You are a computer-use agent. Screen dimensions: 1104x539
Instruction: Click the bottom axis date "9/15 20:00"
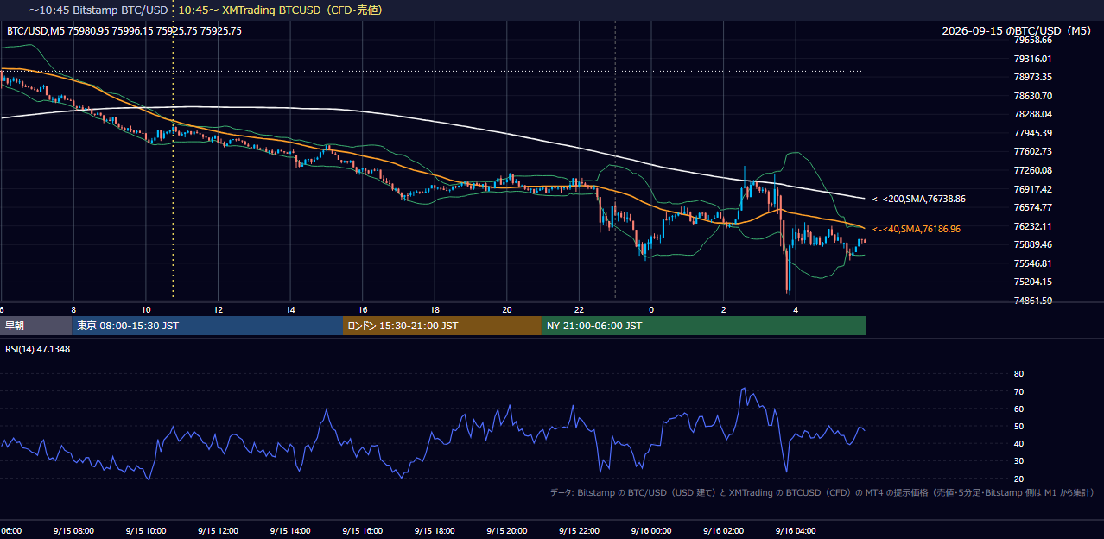(x=507, y=531)
